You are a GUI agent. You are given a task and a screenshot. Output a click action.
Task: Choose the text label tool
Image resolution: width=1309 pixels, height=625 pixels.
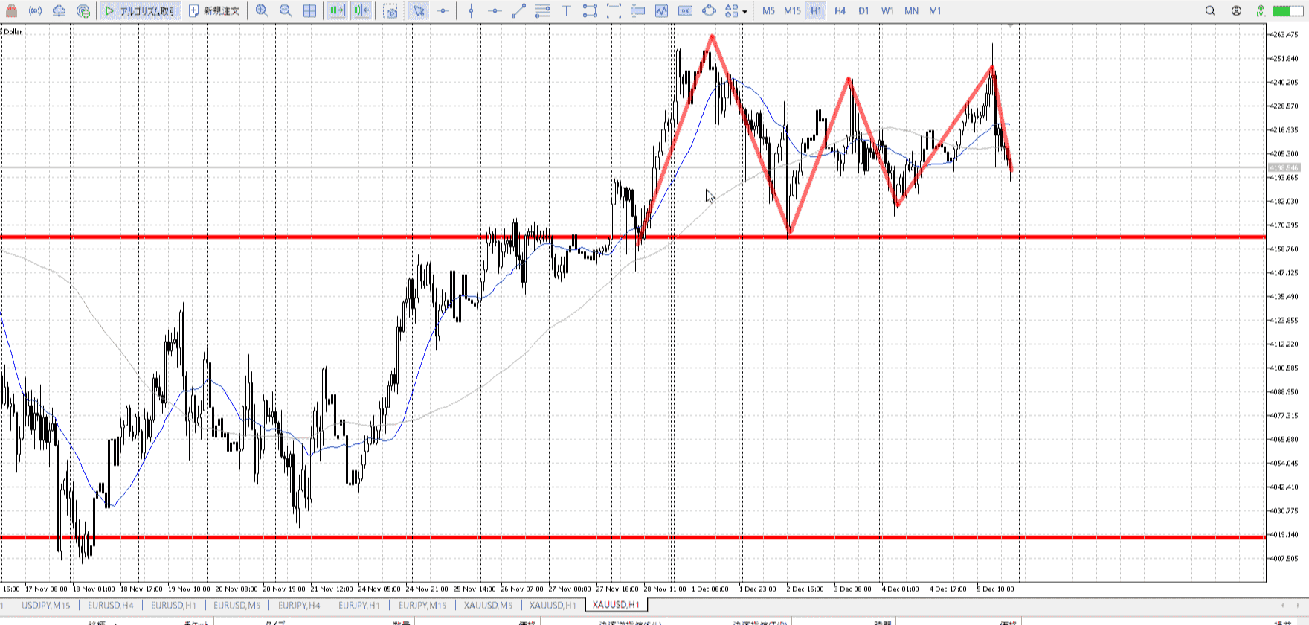coord(566,11)
